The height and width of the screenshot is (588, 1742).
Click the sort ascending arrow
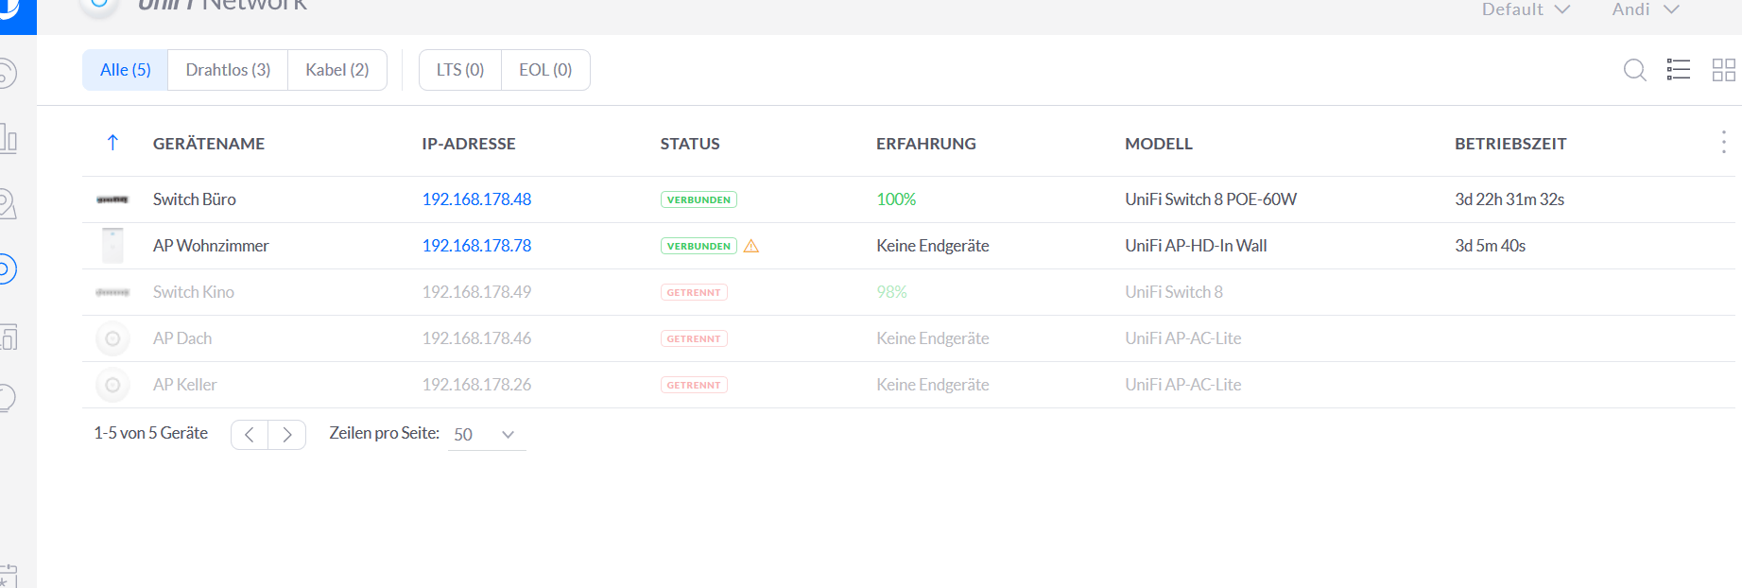pyautogui.click(x=112, y=143)
